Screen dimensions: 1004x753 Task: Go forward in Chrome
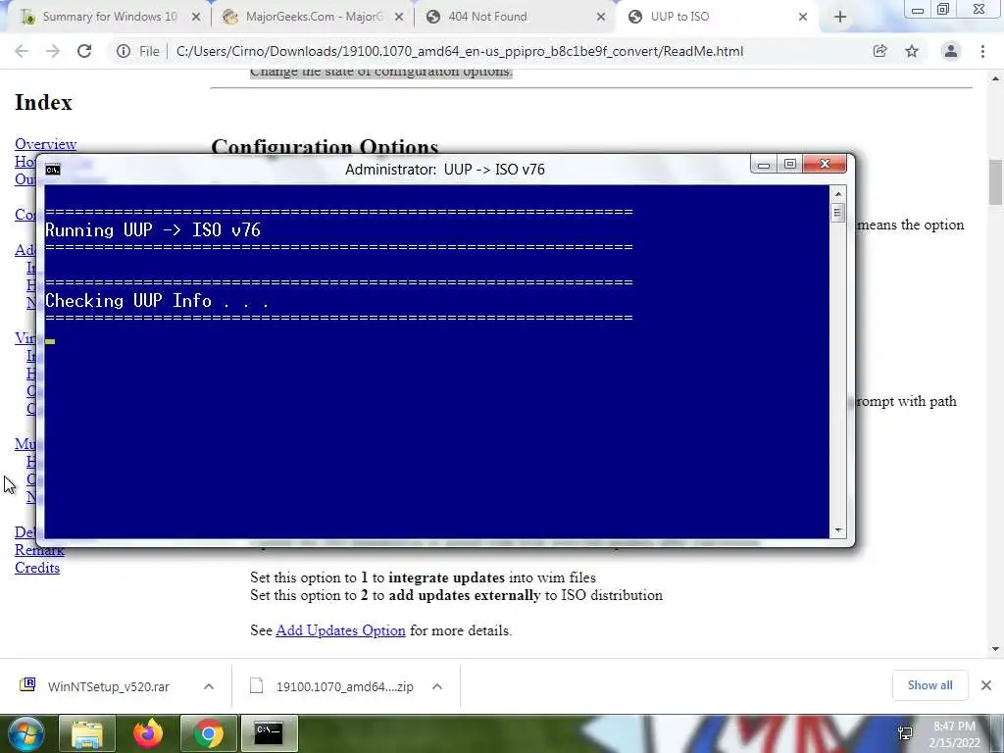click(x=53, y=51)
